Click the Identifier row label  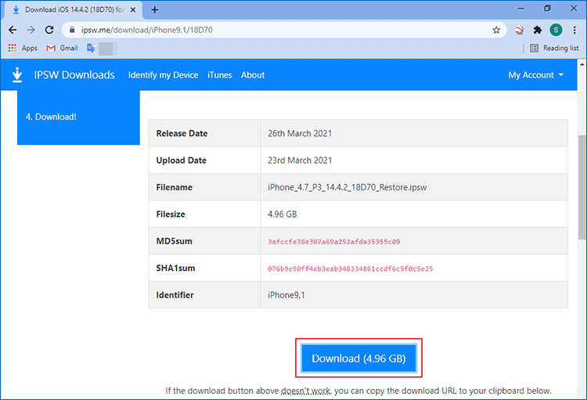tap(175, 295)
